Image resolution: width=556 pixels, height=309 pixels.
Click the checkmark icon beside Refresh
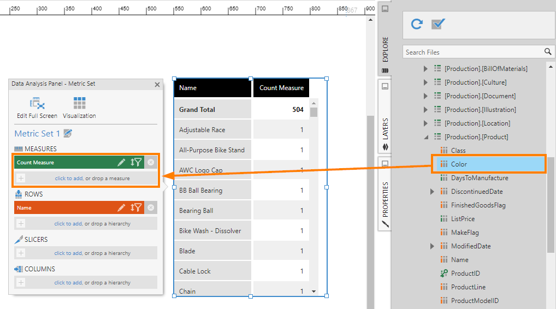pyautogui.click(x=438, y=24)
